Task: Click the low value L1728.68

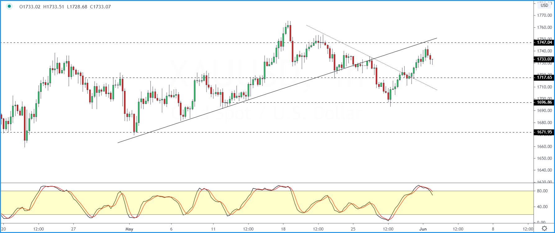Action: pos(78,7)
